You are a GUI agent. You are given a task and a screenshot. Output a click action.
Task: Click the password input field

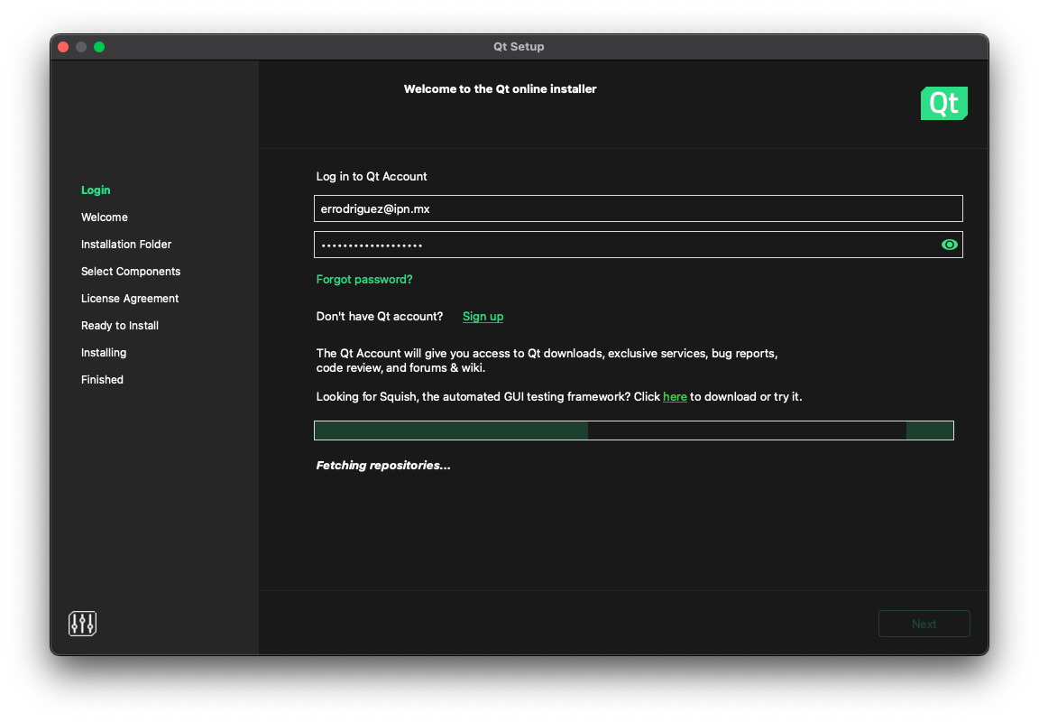622,245
